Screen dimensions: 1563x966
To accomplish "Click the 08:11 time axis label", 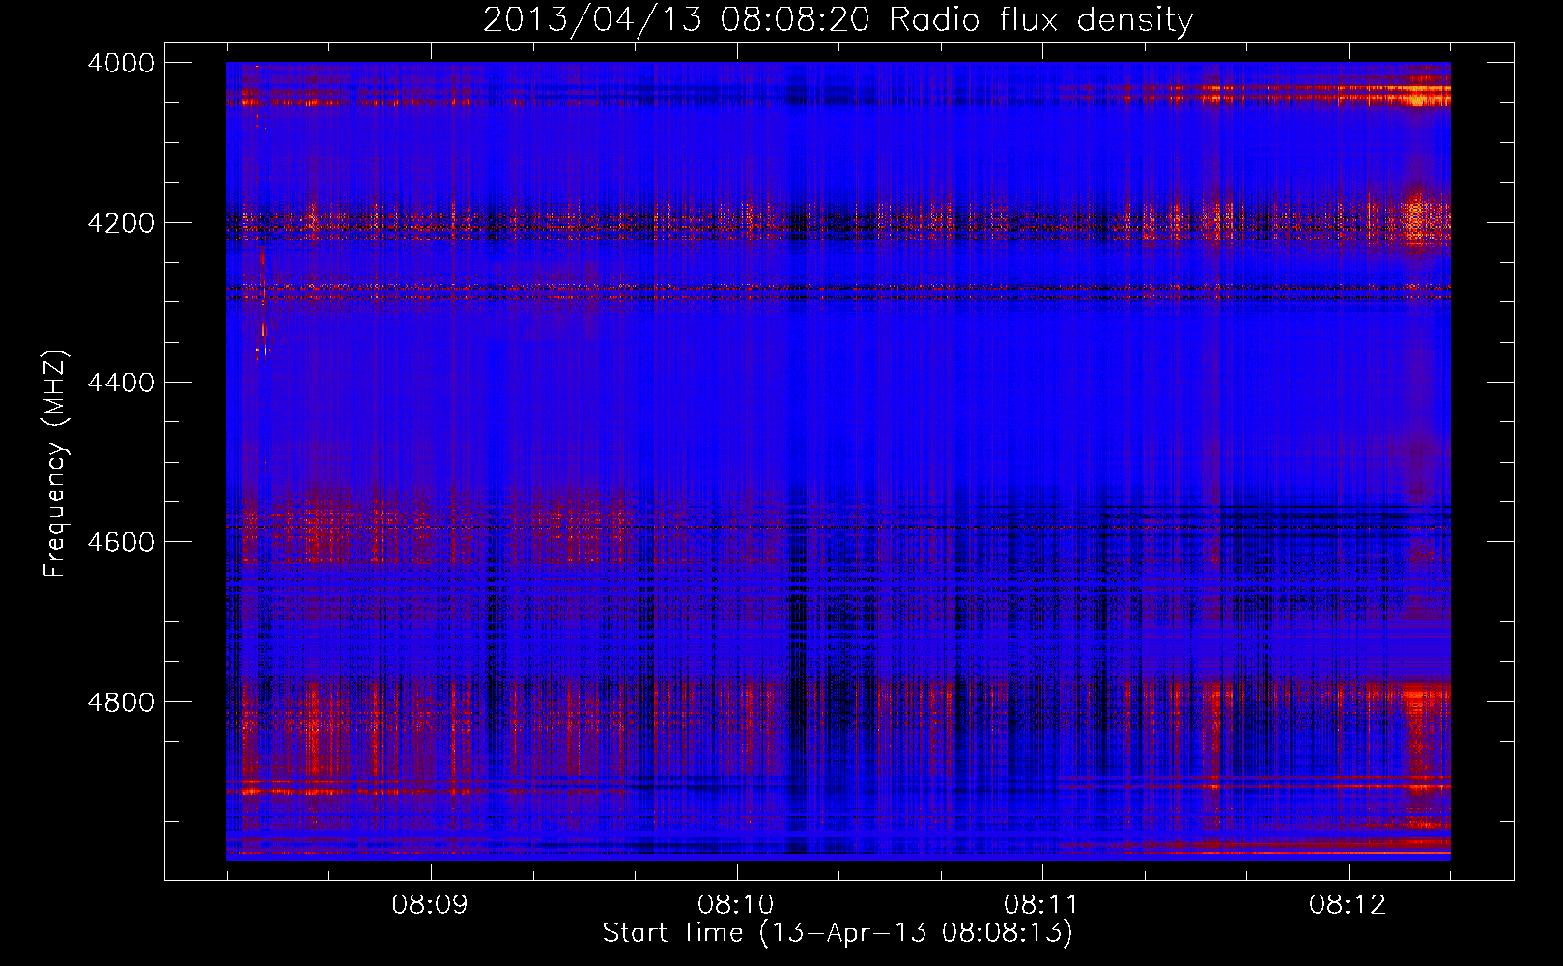I will click(x=1040, y=905).
